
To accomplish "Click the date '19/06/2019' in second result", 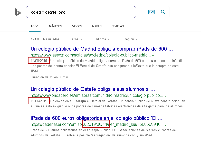I will pyautogui.click(x=39, y=101).
